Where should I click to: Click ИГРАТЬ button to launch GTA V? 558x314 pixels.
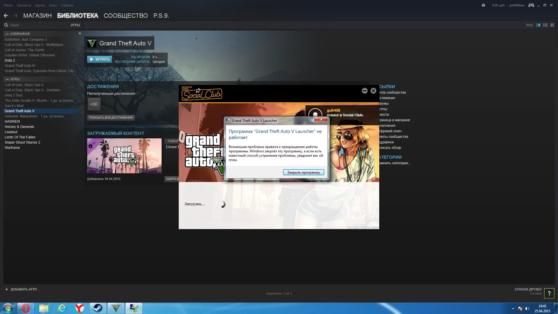99,59
